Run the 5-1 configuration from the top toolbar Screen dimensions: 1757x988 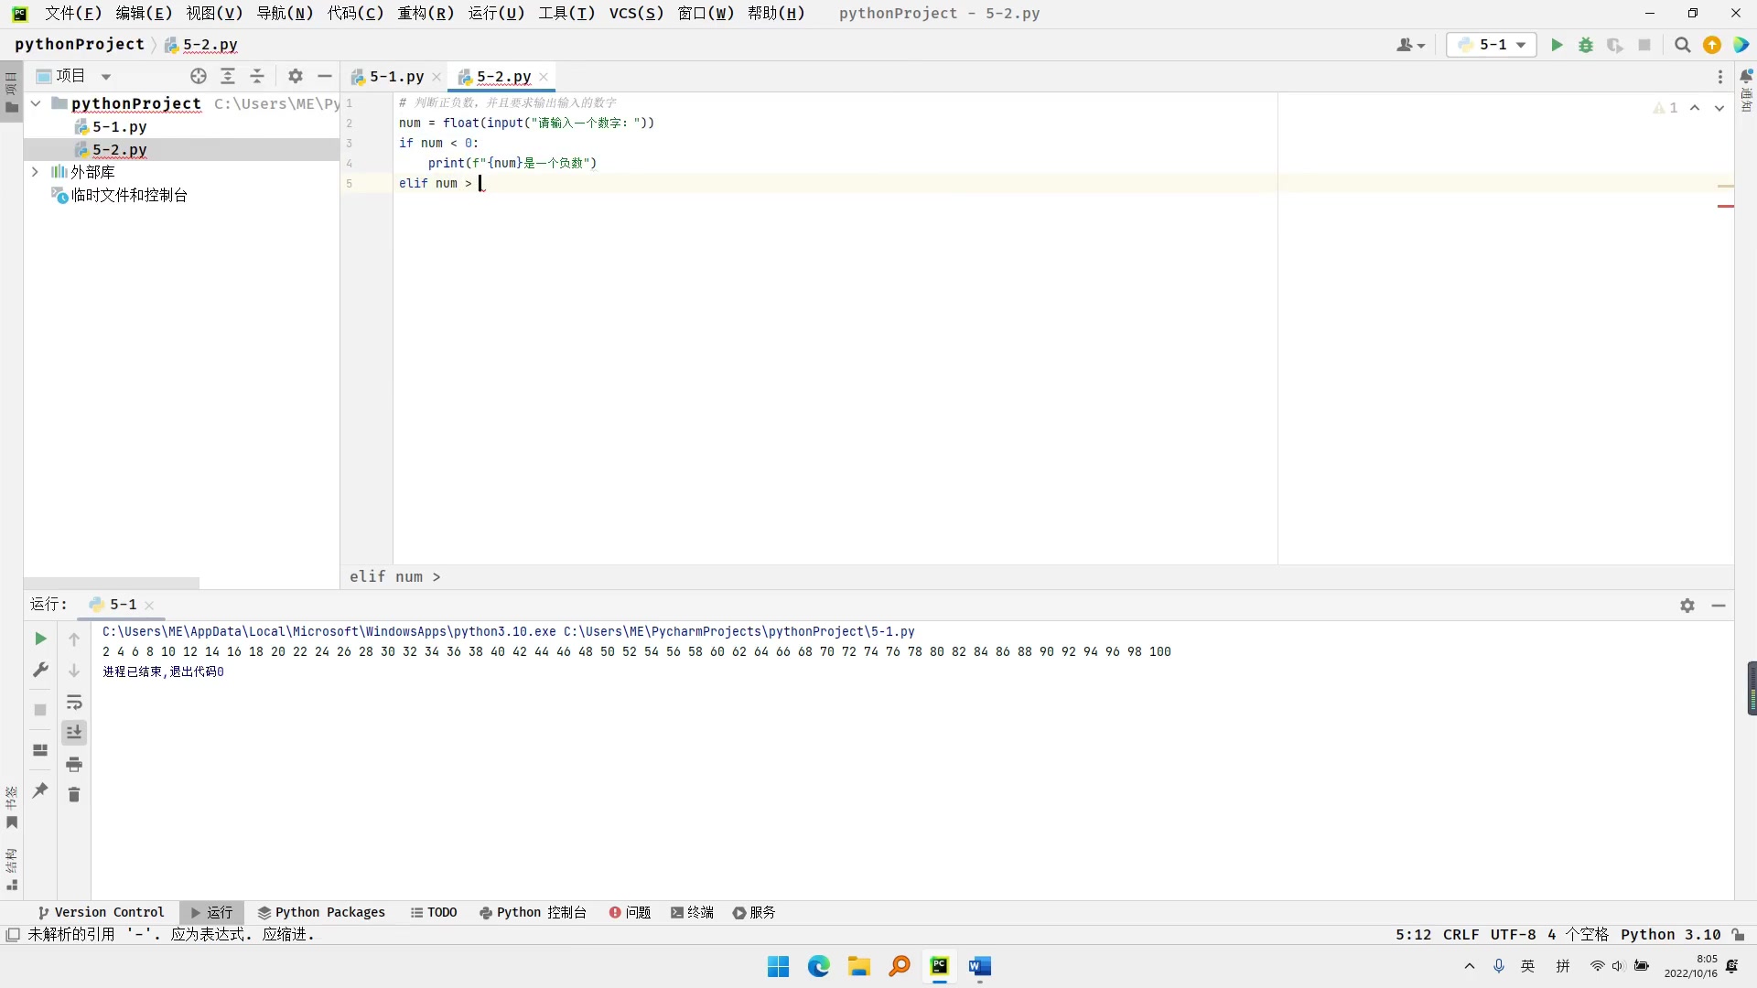[x=1557, y=45]
